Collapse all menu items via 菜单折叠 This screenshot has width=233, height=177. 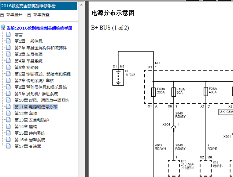pyautogui.click(x=41, y=15)
